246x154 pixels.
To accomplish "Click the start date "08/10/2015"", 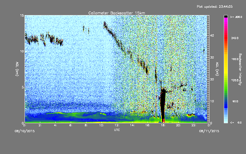I will 25,131.
